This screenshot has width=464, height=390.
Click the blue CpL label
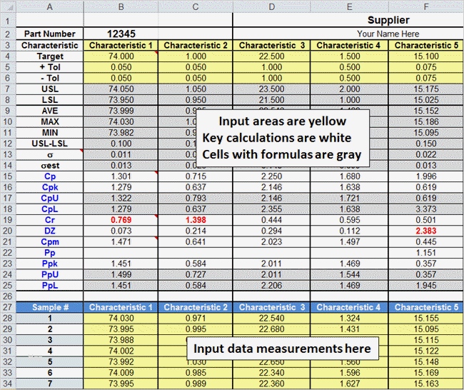(x=50, y=209)
